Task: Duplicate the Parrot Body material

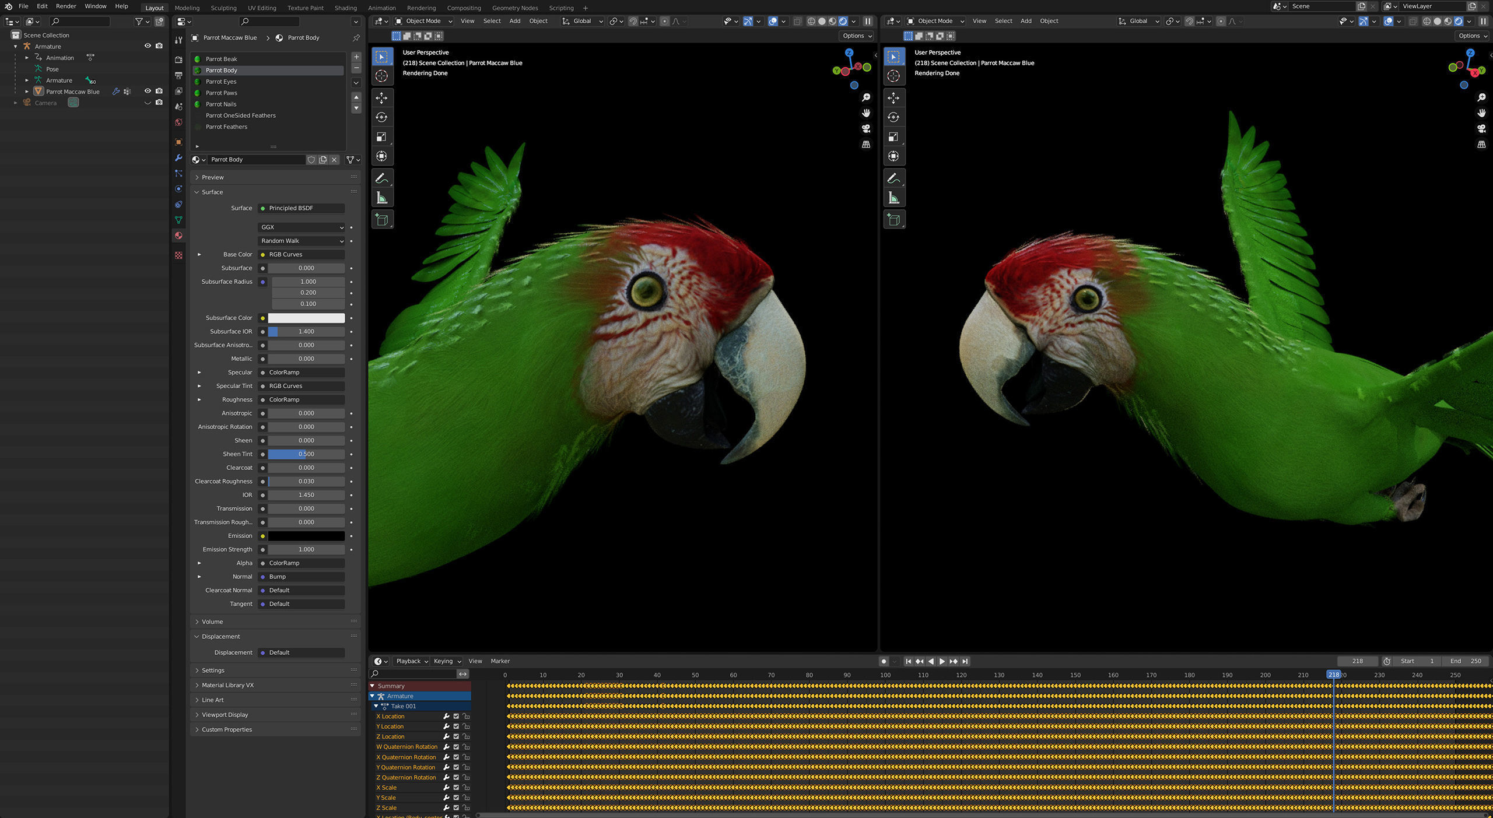Action: (x=323, y=159)
